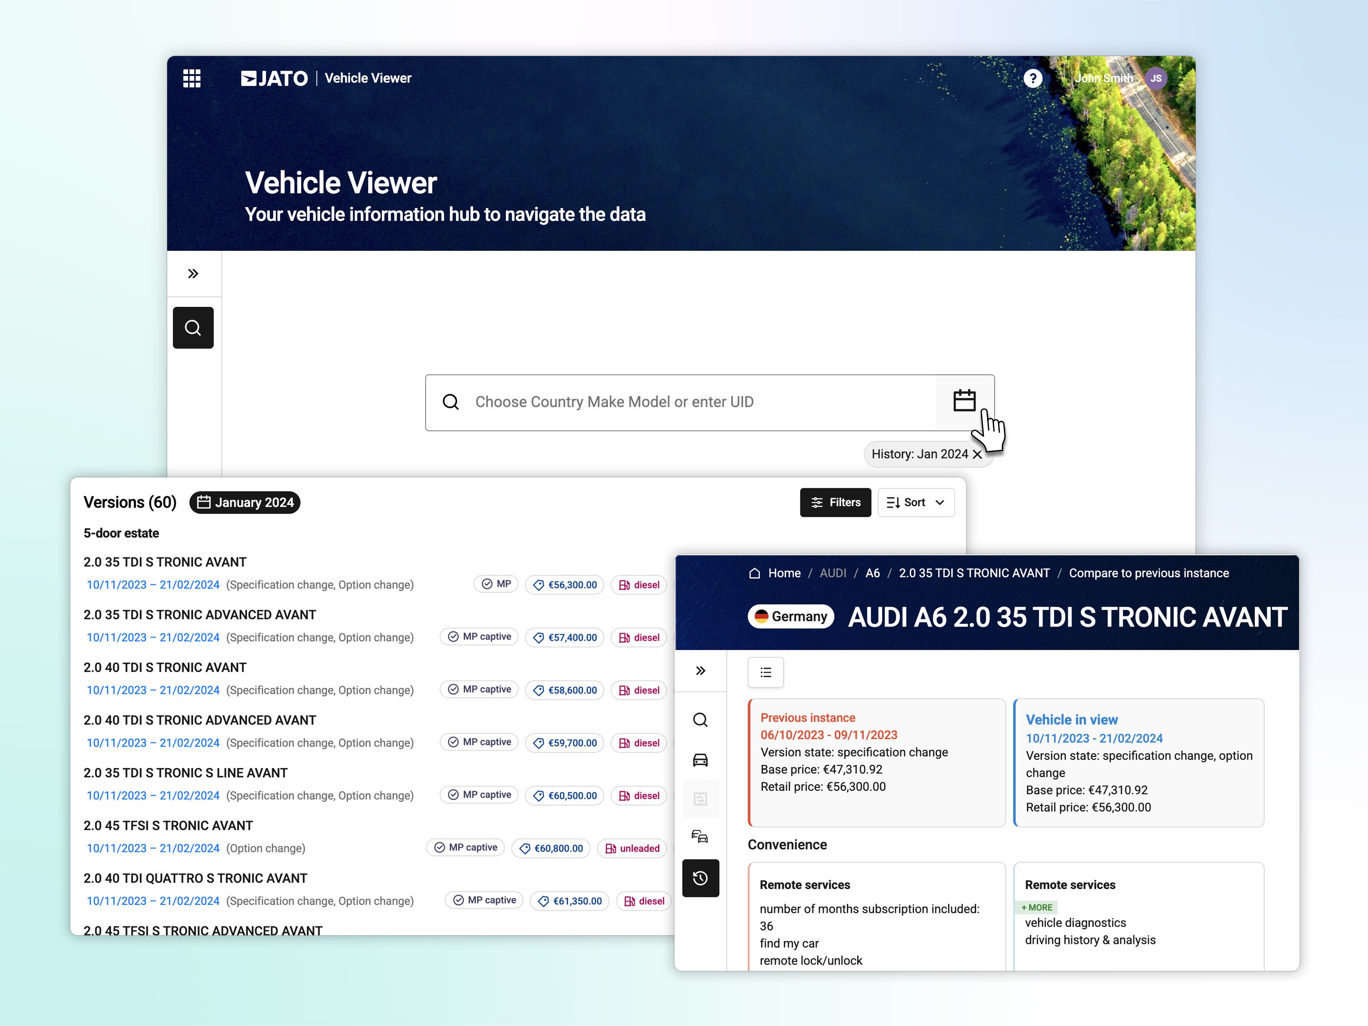Image resolution: width=1368 pixels, height=1026 pixels.
Task: Click the €59,700.00 price tag
Action: coord(564,743)
